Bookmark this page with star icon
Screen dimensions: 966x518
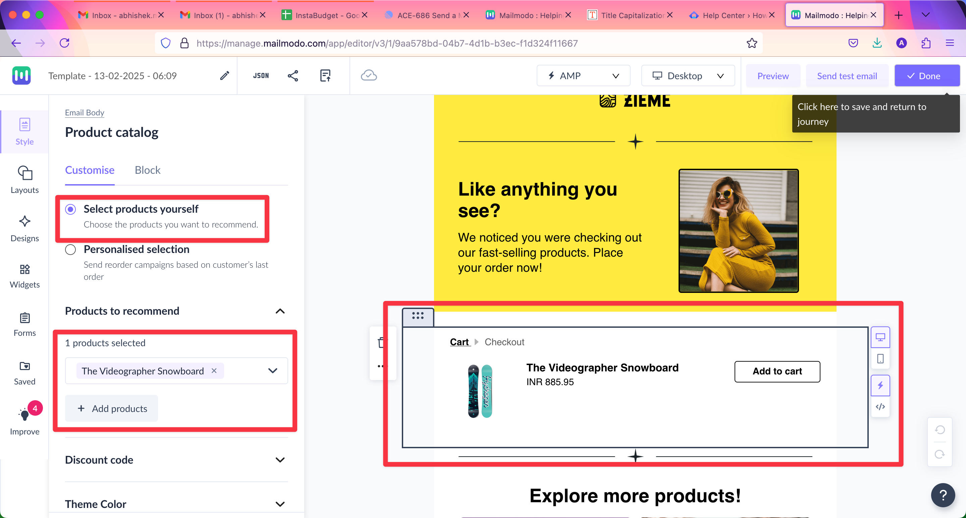tap(751, 43)
